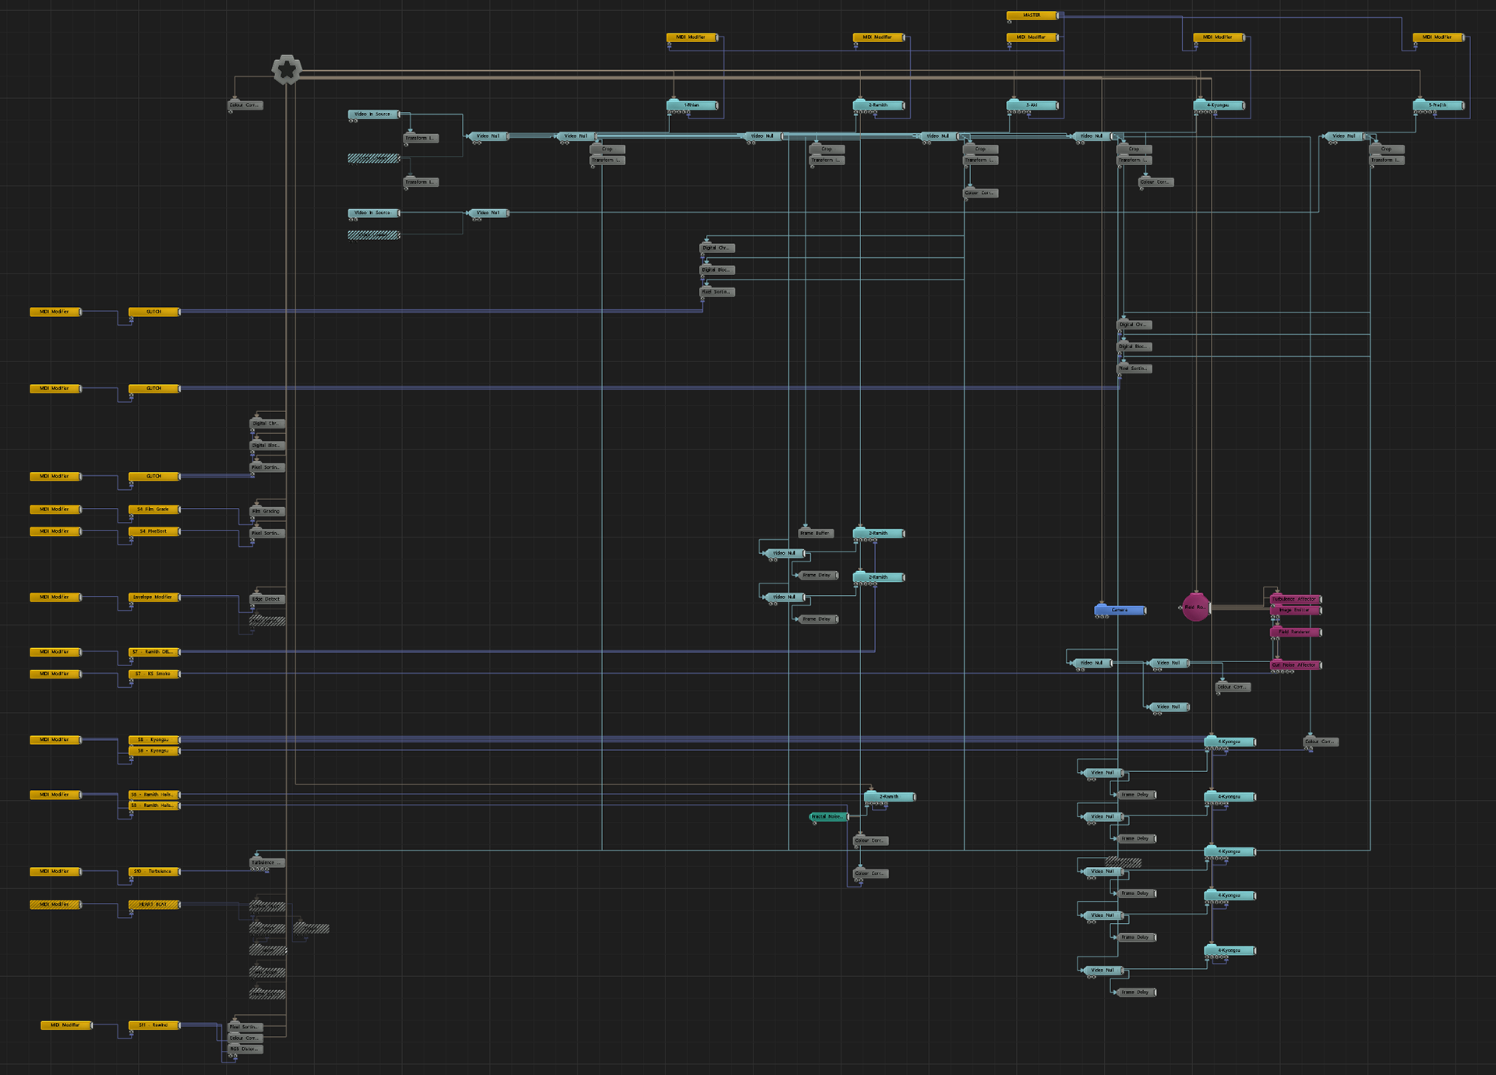
Task: Select the HEART BEAT disabled node
Action: click(153, 904)
